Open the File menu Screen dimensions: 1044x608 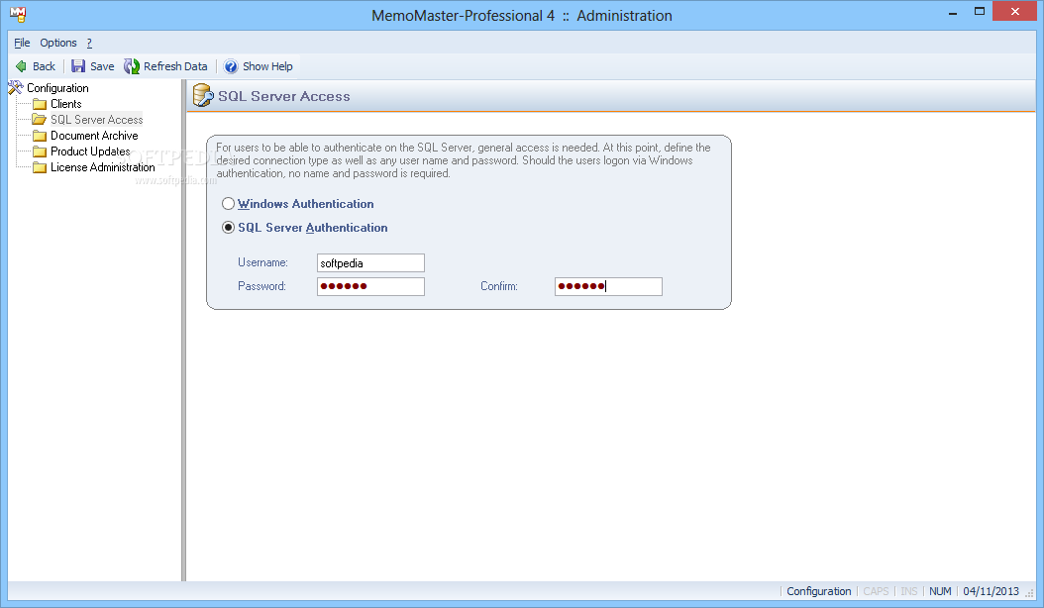pos(22,43)
